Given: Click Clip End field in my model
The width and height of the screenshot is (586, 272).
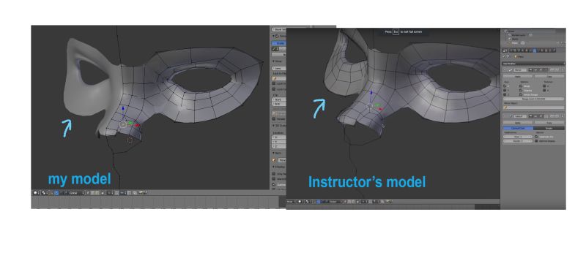Looking at the screenshot, I should tap(279, 104).
